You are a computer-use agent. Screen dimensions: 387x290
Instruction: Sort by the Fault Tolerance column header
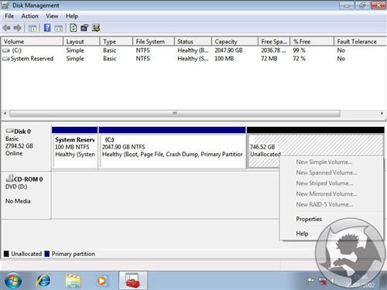click(360, 42)
